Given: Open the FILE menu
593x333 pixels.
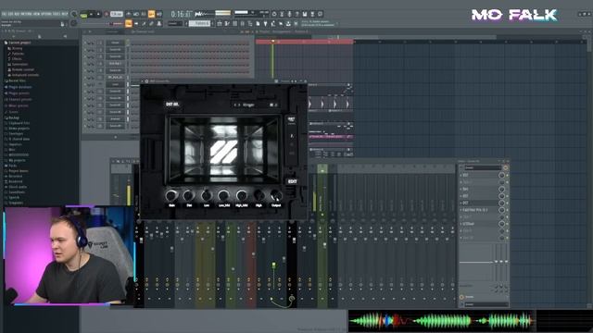Looking at the screenshot, I should (4, 14).
